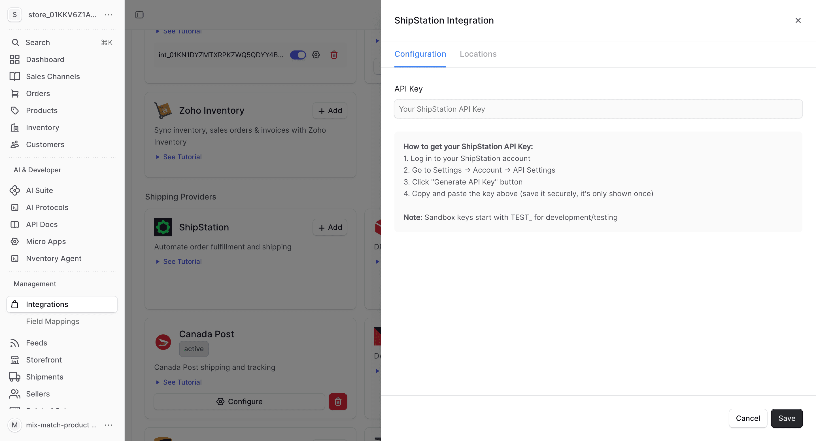Focus the ShipStation API Key field
This screenshot has height=441, width=816.
(598, 109)
